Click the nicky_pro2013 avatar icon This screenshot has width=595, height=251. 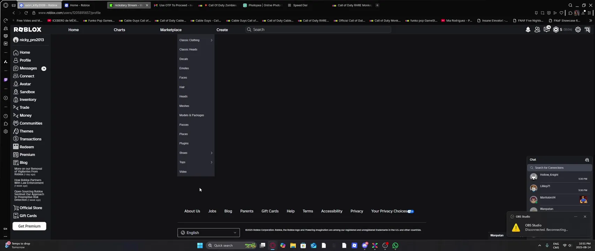[x=16, y=40]
